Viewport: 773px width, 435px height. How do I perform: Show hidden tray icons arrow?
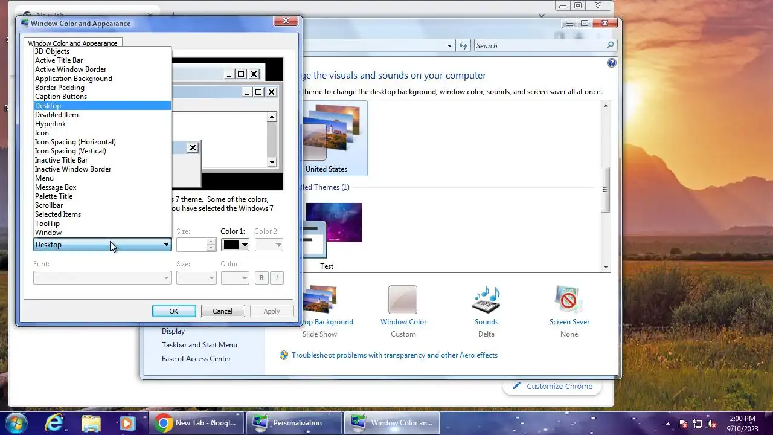point(668,424)
